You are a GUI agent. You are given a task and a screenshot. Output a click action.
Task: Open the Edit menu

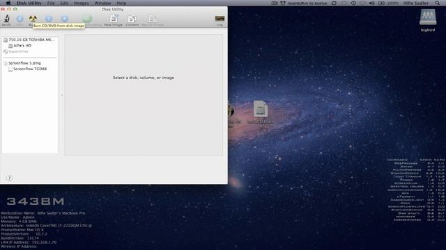coord(64,3)
